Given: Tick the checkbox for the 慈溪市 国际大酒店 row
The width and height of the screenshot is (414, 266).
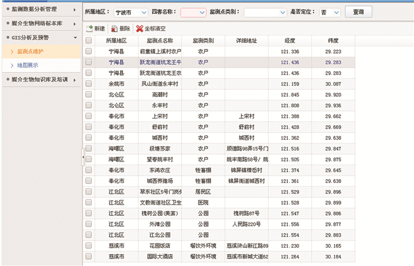Looking at the screenshot, I should point(89,257).
